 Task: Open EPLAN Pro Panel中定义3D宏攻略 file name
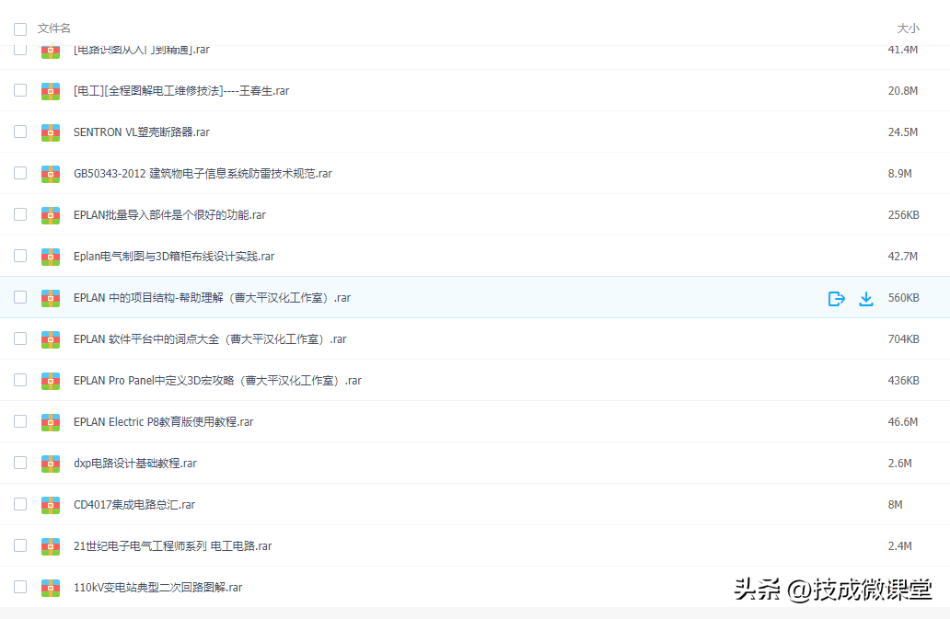point(217,381)
